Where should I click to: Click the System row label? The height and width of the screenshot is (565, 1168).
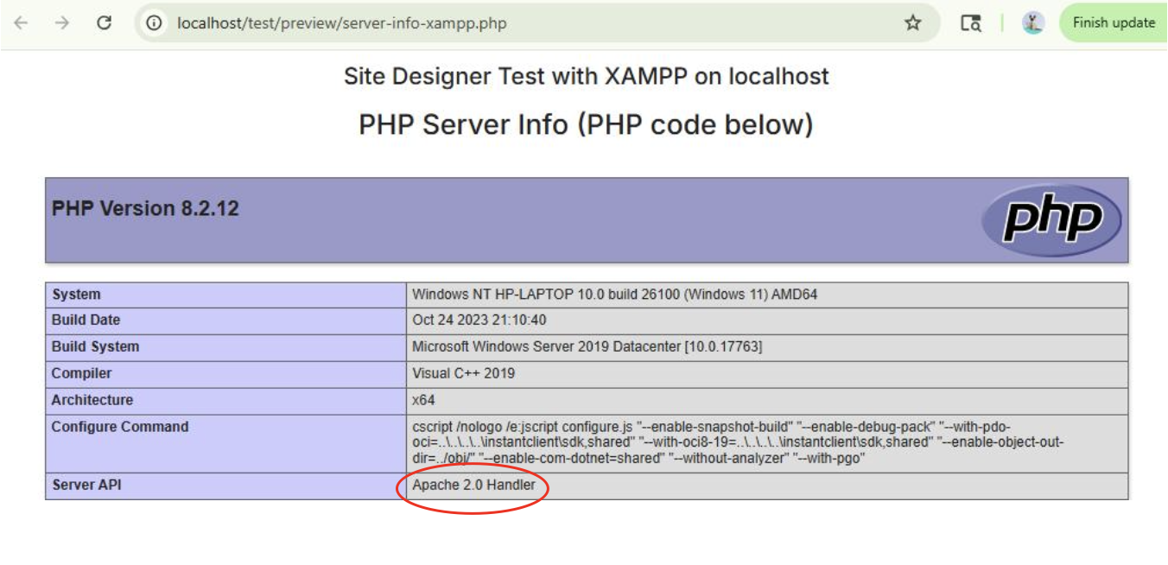tap(76, 295)
